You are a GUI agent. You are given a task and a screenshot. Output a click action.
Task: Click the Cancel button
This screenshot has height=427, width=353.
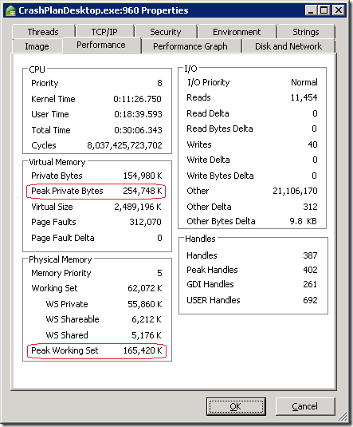(305, 406)
